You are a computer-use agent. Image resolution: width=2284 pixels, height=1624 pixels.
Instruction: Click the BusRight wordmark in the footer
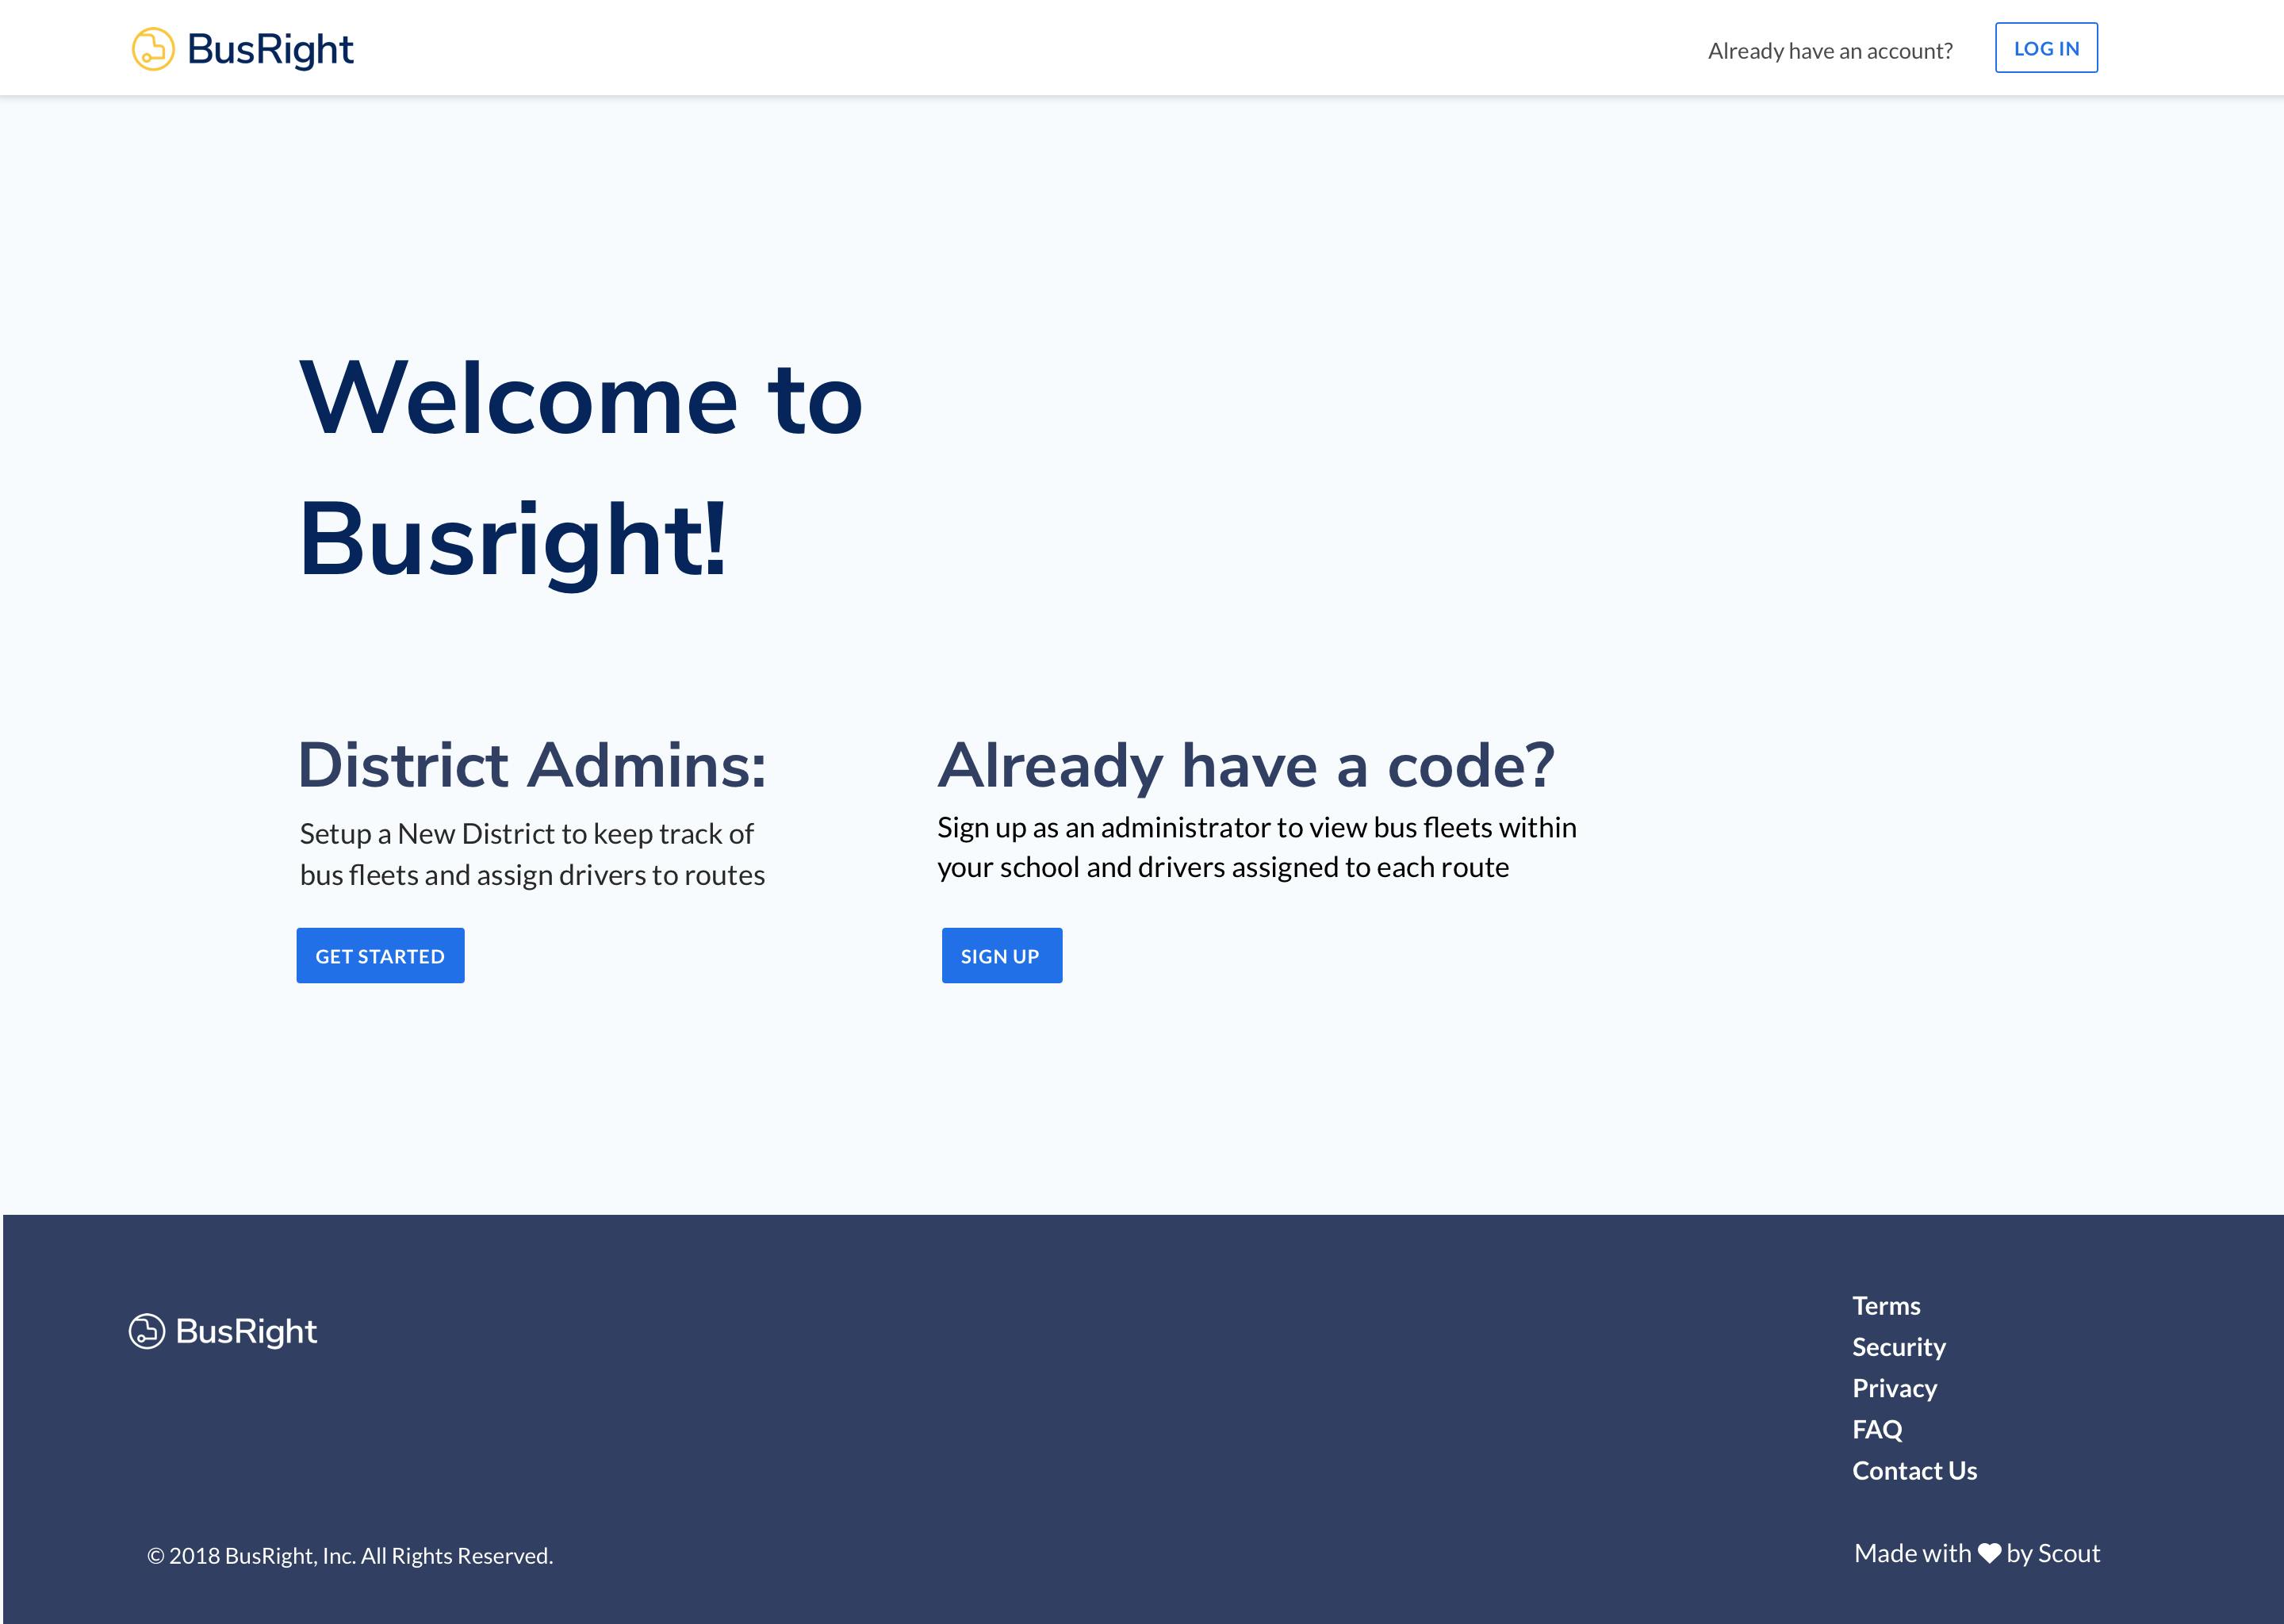(x=246, y=1332)
